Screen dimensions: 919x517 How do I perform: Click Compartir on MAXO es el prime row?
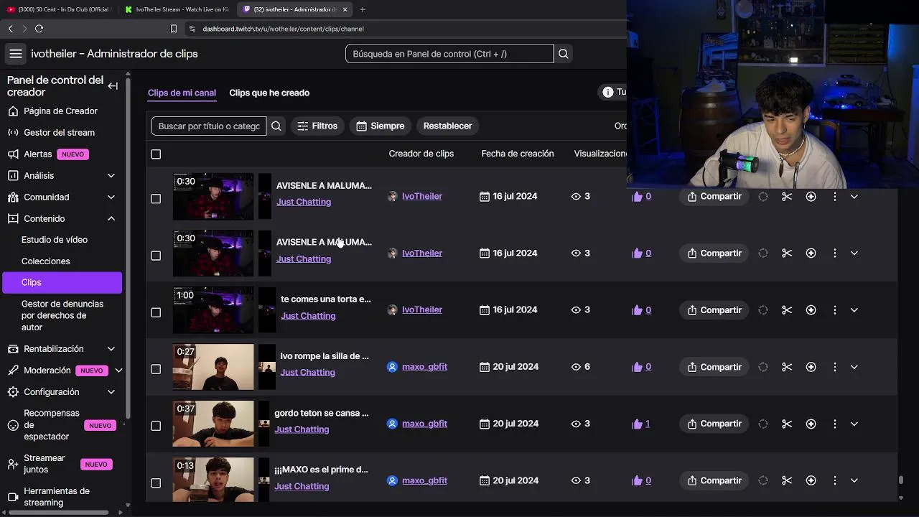(x=714, y=480)
